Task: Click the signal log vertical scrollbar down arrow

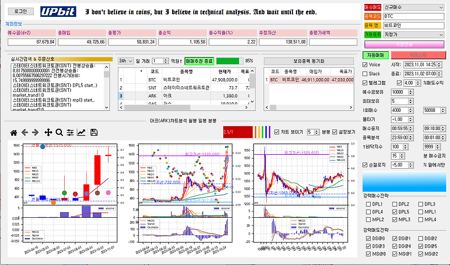Action: 107,107
